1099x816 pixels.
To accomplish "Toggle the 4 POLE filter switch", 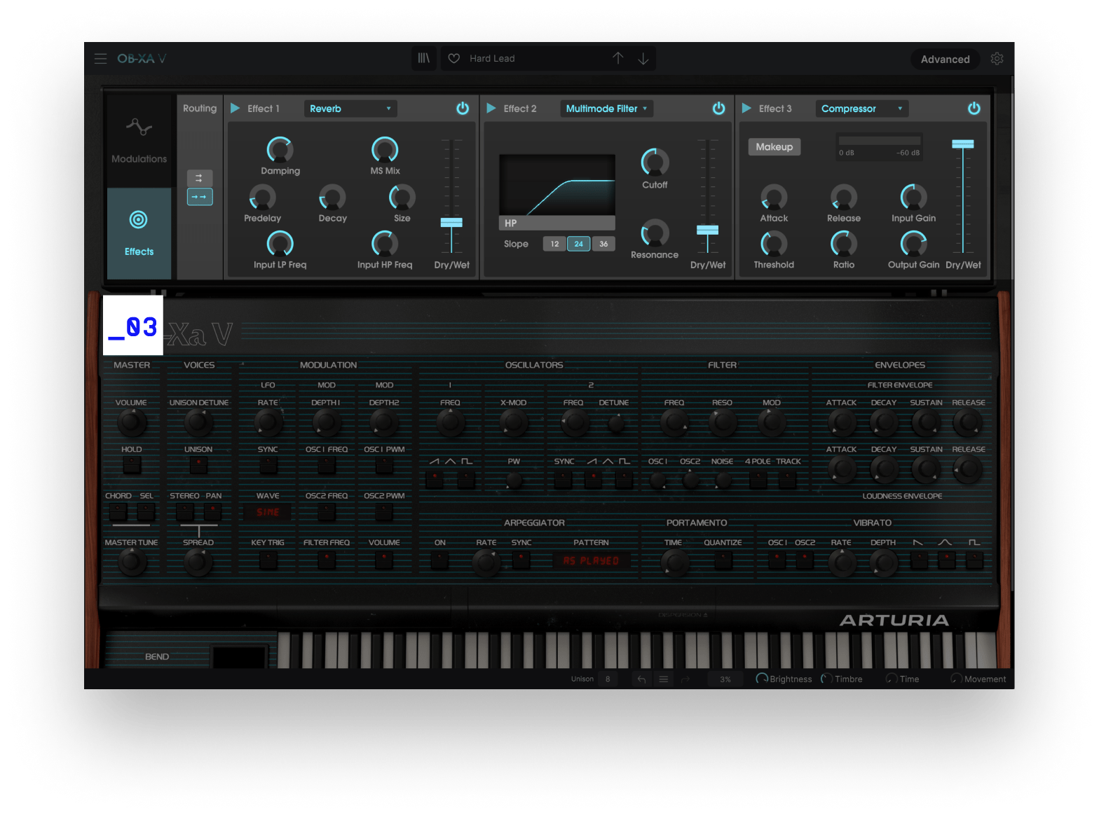I will click(758, 479).
